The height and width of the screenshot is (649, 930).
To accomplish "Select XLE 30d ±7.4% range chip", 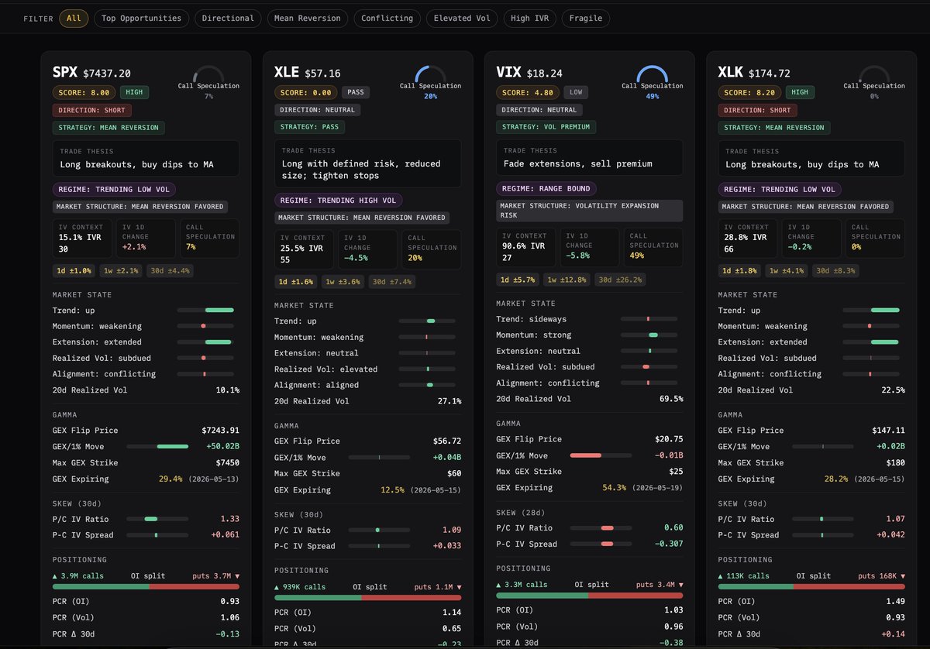I will point(391,281).
